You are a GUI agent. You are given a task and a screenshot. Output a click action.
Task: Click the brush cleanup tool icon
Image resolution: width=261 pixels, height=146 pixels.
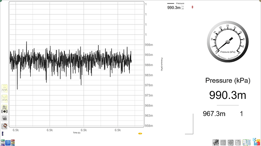216,143
